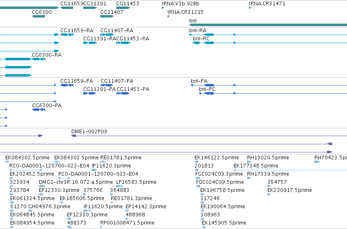
Task: Open the RH13020.5prime EST label
Action: (x=268, y=158)
